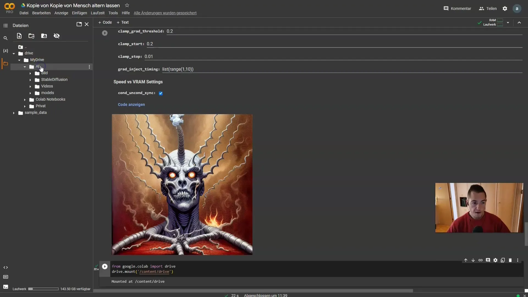Image resolution: width=528 pixels, height=297 pixels.
Task: Expand the Bild folder
Action: pos(30,73)
